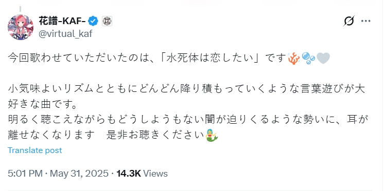The width and height of the screenshot is (384, 191).
Task: Click the blue bubbles emoji
Action: point(308,59)
